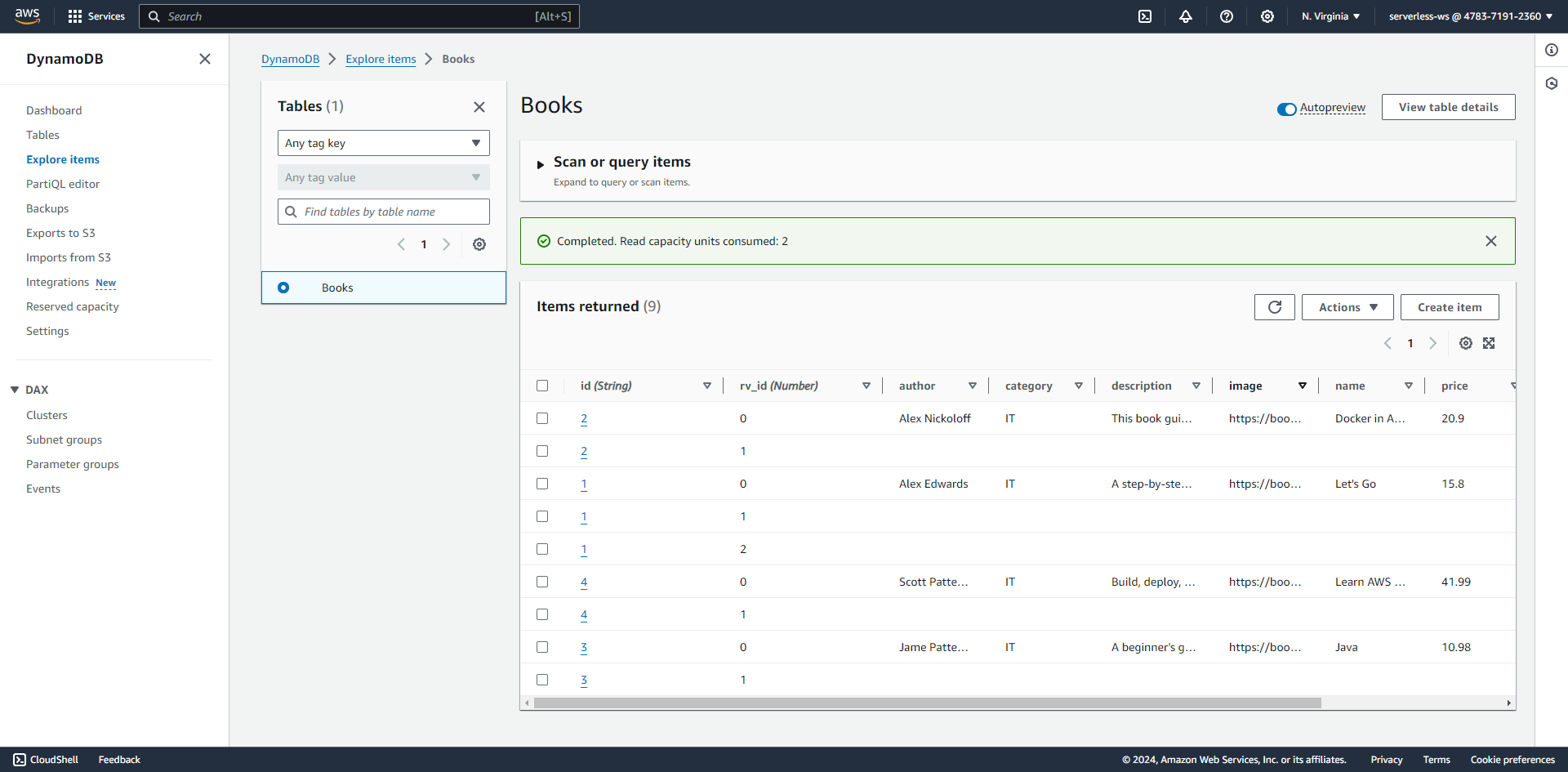Open the notifications bell
Image resolution: width=1568 pixels, height=772 pixels.
[1186, 16]
